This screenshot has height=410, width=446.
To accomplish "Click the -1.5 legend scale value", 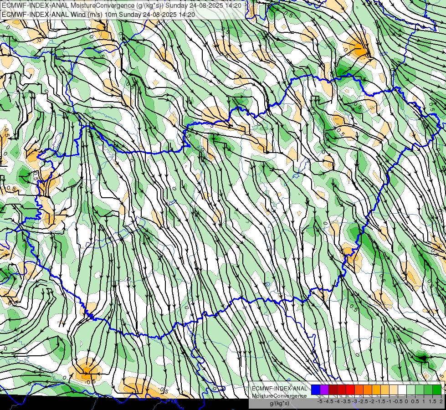I will [380, 401].
